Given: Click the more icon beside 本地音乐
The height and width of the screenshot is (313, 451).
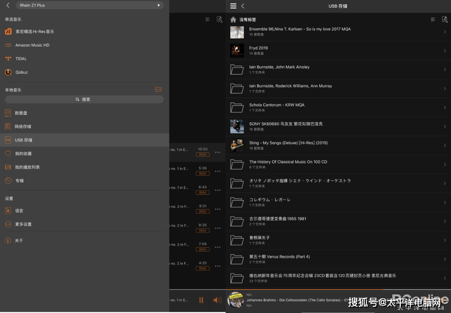Looking at the screenshot, I should click(x=158, y=90).
